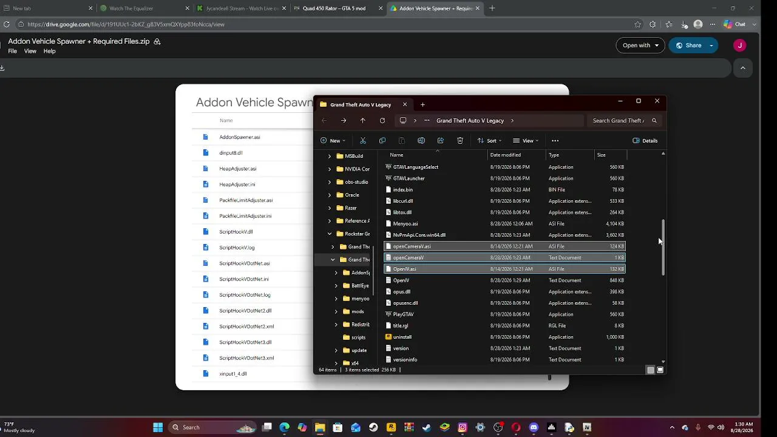The height and width of the screenshot is (437, 777).
Task: Expand the obs-studio folder in the tree
Action: point(330,182)
